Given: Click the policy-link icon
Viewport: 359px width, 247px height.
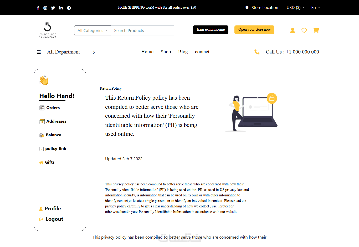Looking at the screenshot, I should [42, 149].
